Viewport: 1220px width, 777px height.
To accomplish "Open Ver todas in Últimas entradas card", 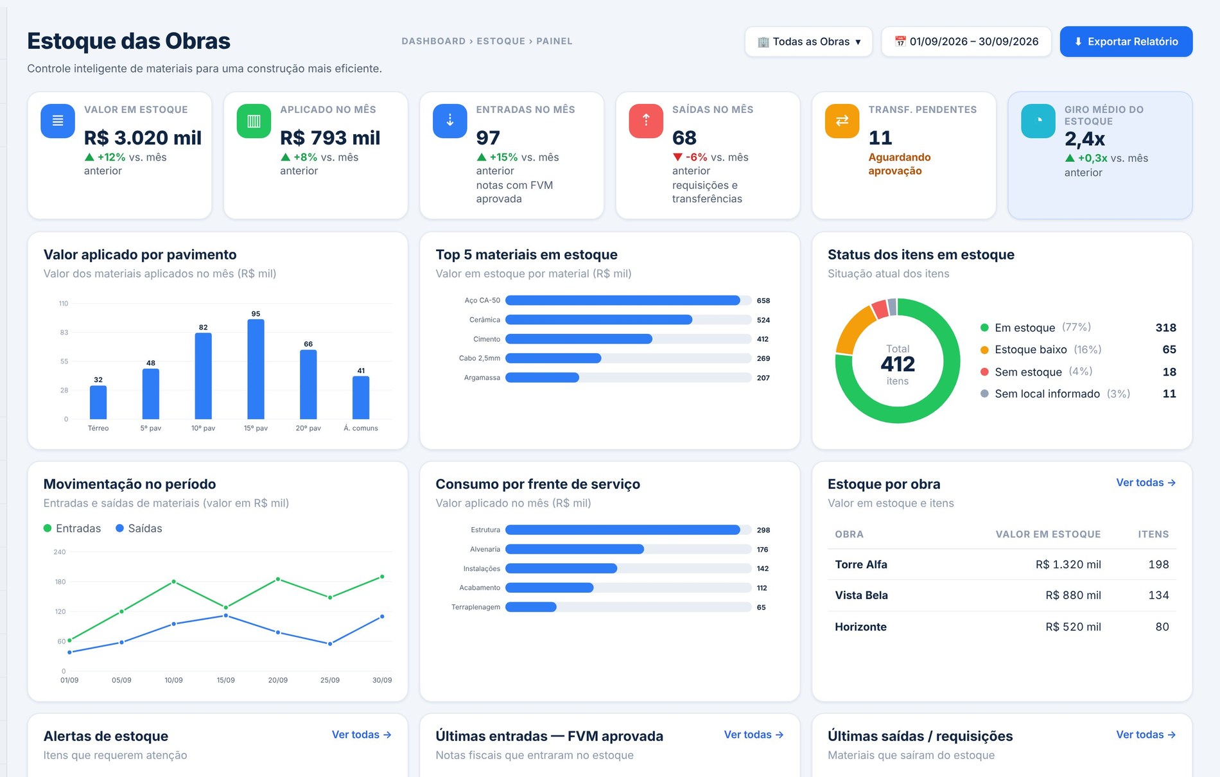I will (x=754, y=735).
